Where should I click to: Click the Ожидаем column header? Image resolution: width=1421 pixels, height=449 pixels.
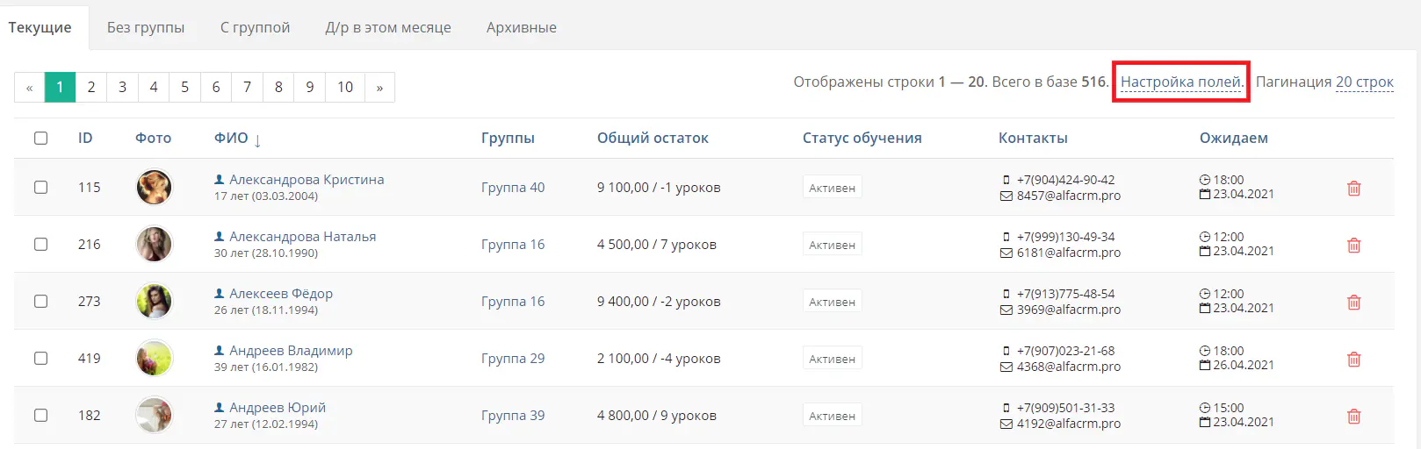(x=1234, y=138)
